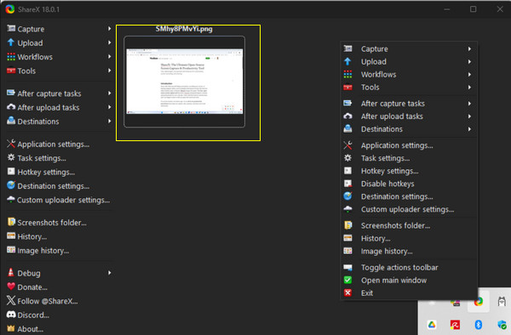511x335 pixels.
Task: Click Disable hotkeys icon in tray menu
Action: (347, 184)
